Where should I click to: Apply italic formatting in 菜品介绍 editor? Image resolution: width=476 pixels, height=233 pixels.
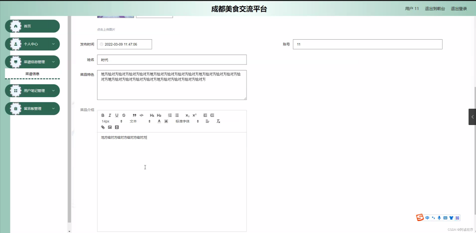[110, 115]
